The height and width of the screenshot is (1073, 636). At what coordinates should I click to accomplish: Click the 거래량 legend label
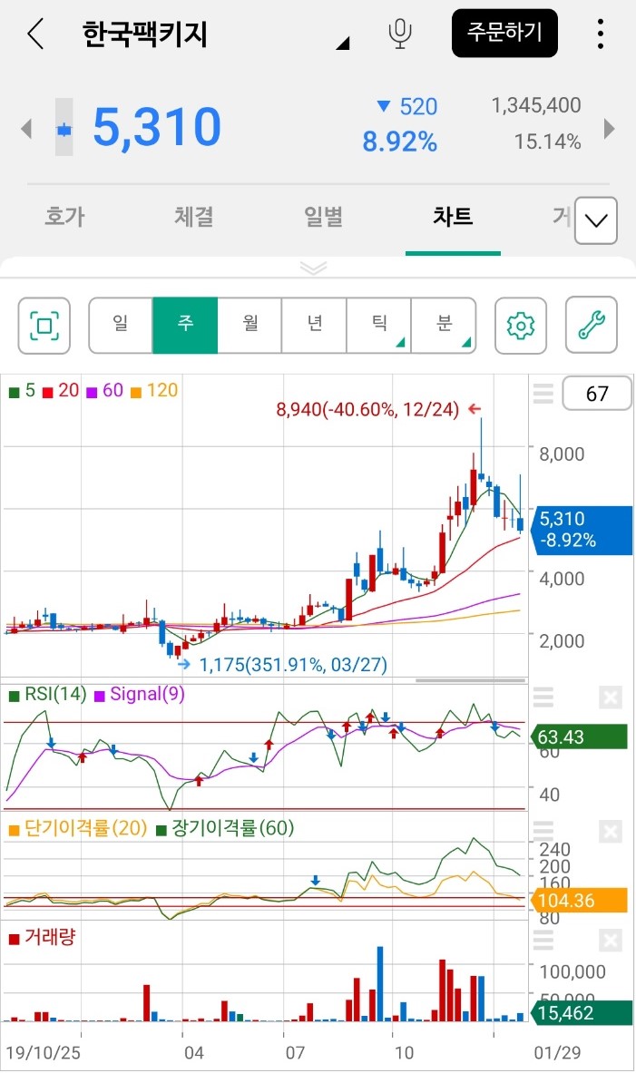click(42, 937)
